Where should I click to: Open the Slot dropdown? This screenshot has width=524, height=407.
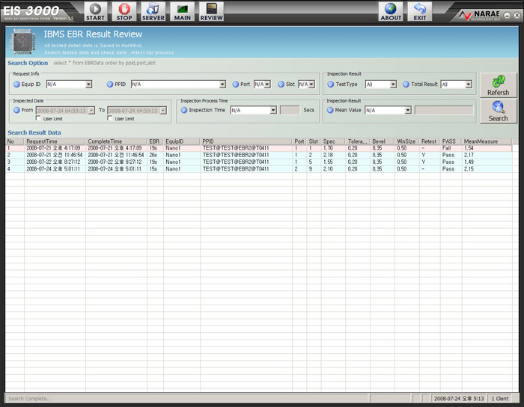point(311,85)
